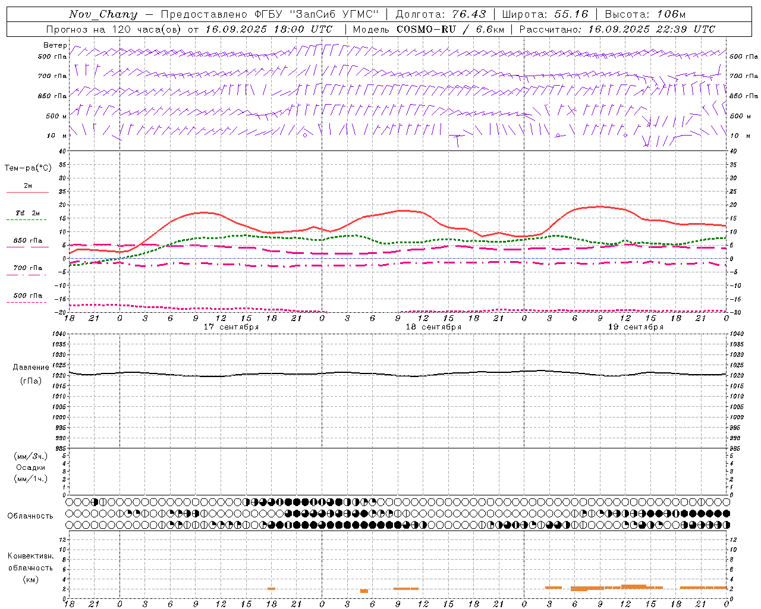Click the (км) unit label for convective clouds
This screenshot has height=609, width=761.
(31, 579)
